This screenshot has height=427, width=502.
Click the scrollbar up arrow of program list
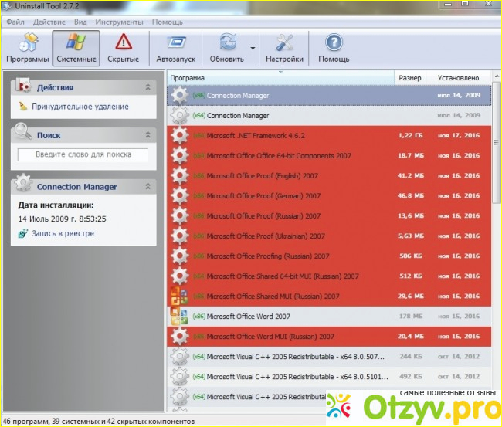497,76
